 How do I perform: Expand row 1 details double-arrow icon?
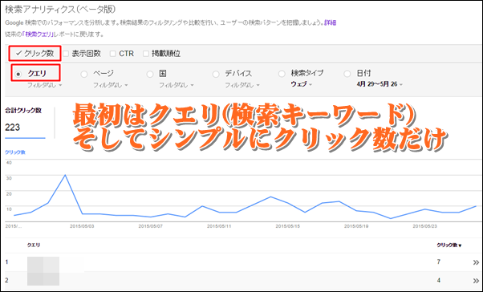tap(476, 262)
